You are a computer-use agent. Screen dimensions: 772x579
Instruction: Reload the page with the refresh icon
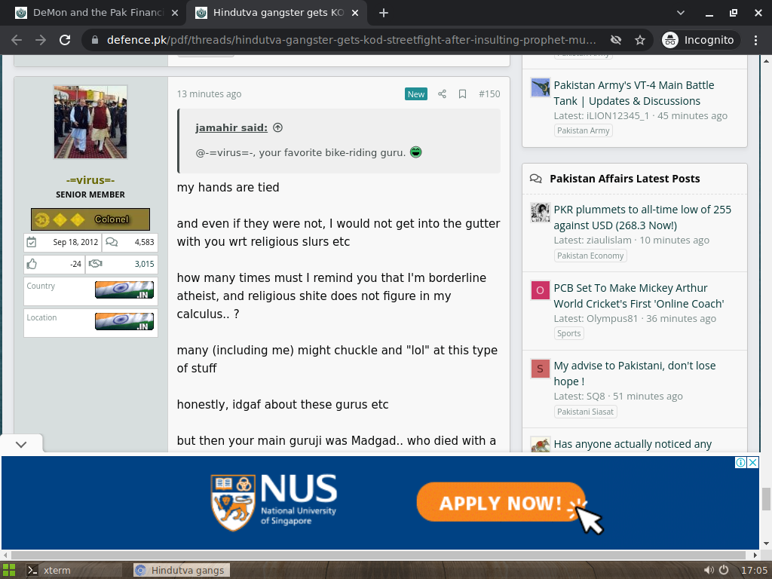tap(65, 40)
